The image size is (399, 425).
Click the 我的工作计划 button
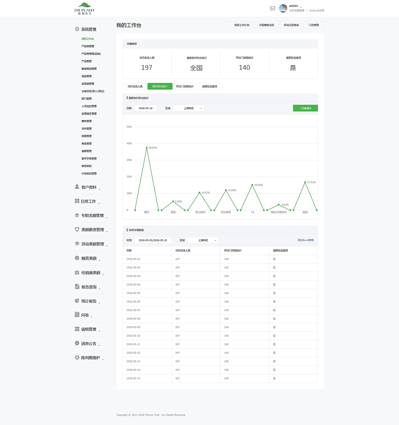click(242, 25)
